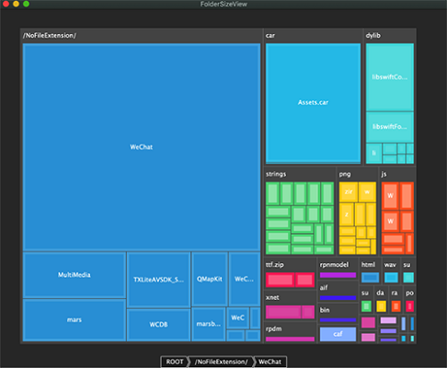Go to /NoFileExtension/ in the breadcrumb bar
The width and height of the screenshot is (447, 368).
(x=221, y=362)
